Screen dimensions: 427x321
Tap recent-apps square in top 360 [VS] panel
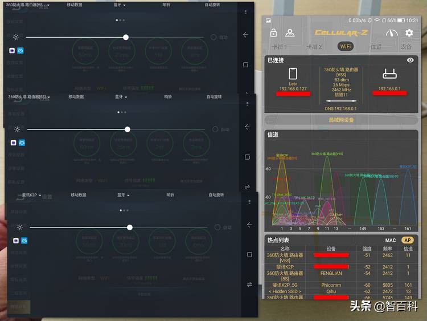point(245,64)
